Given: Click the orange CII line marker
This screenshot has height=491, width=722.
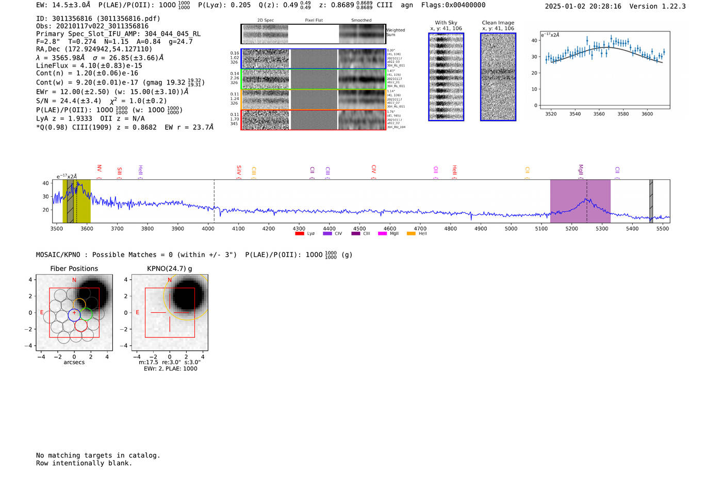Looking at the screenshot, I should click(527, 173).
